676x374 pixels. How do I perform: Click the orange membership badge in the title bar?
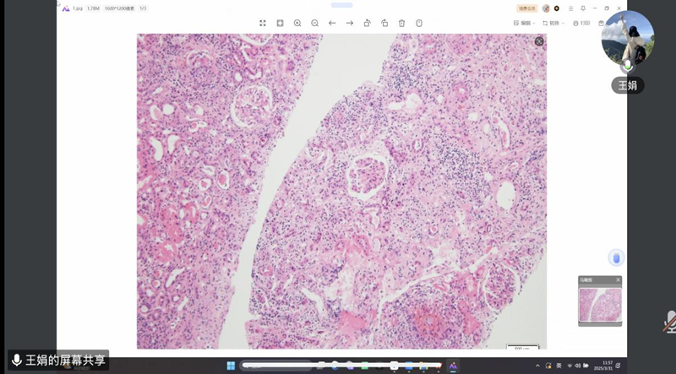tap(526, 8)
